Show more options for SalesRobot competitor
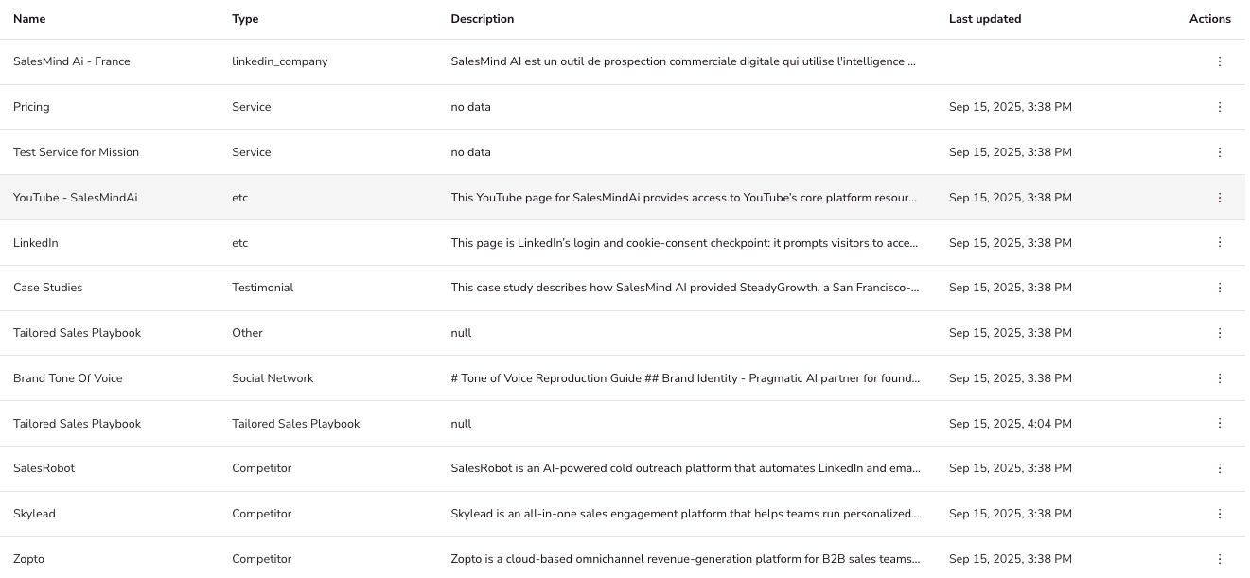 (x=1219, y=468)
